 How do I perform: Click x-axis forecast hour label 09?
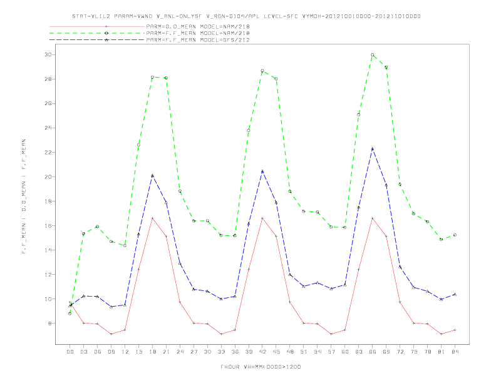(111, 352)
